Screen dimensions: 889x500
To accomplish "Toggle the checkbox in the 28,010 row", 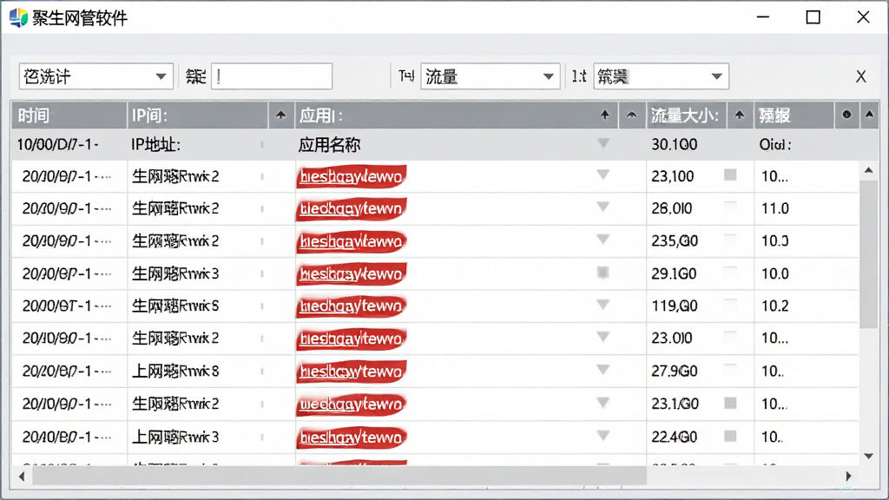I will click(730, 207).
